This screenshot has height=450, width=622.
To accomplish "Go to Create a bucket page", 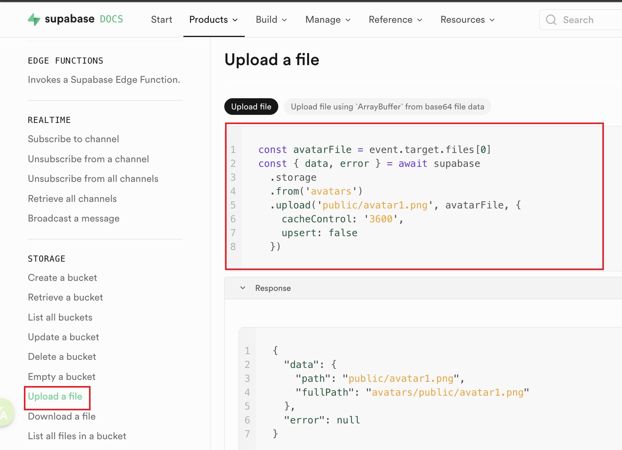I will (x=62, y=278).
